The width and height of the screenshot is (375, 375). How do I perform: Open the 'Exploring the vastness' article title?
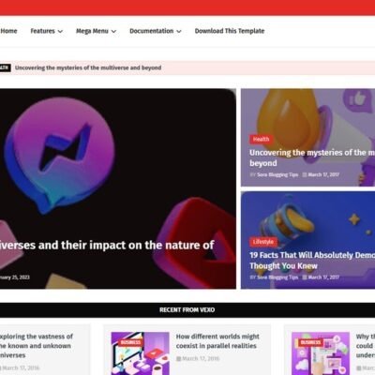(37, 346)
